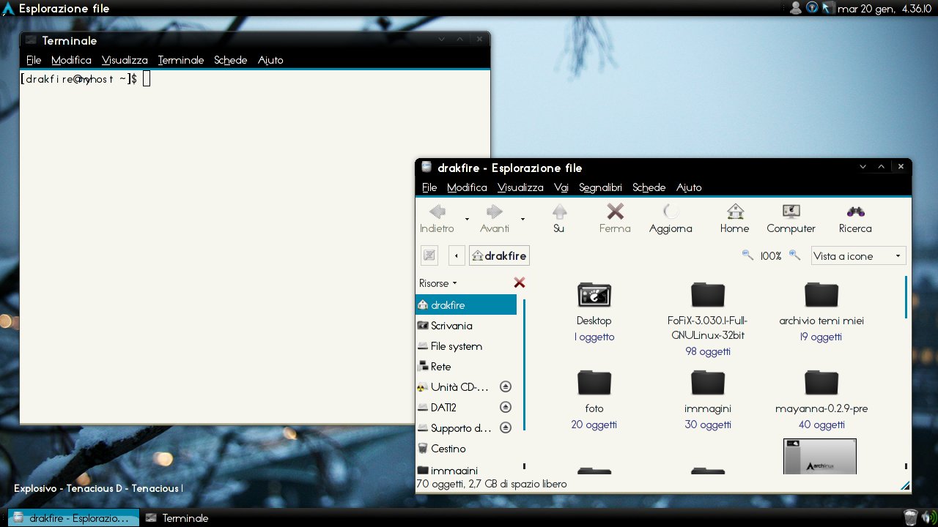Go to the Home folder

pos(735,219)
